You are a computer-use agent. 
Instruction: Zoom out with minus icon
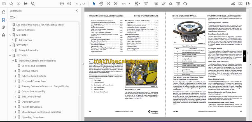click(x=108, y=4)
